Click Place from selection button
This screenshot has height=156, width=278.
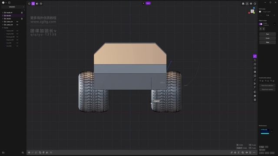[267, 86]
